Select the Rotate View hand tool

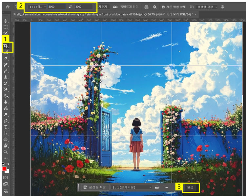(6, 146)
